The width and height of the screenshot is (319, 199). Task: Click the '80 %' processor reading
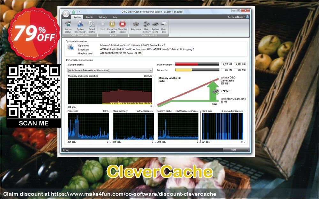[106, 111]
